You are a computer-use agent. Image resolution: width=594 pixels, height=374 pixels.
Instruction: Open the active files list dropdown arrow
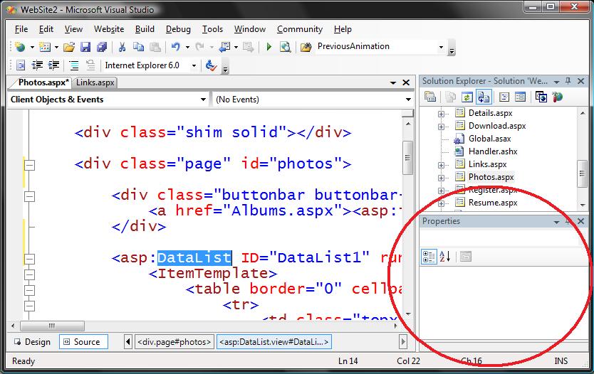tap(393, 82)
